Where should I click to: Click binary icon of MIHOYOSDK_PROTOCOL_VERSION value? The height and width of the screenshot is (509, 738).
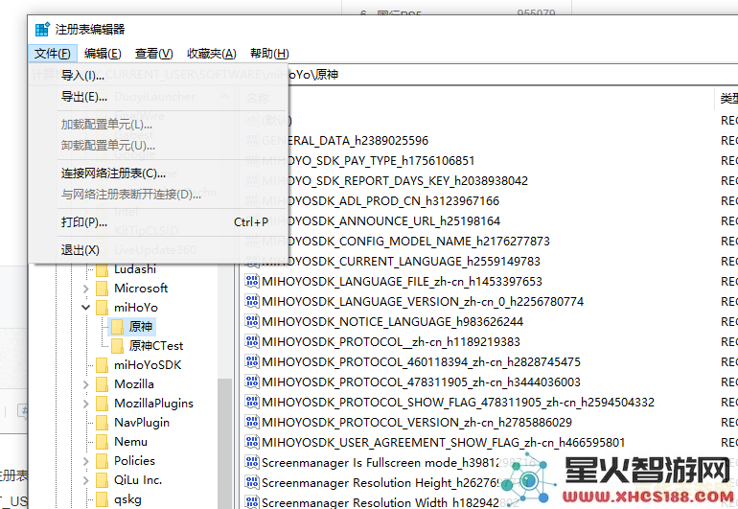coord(252,423)
